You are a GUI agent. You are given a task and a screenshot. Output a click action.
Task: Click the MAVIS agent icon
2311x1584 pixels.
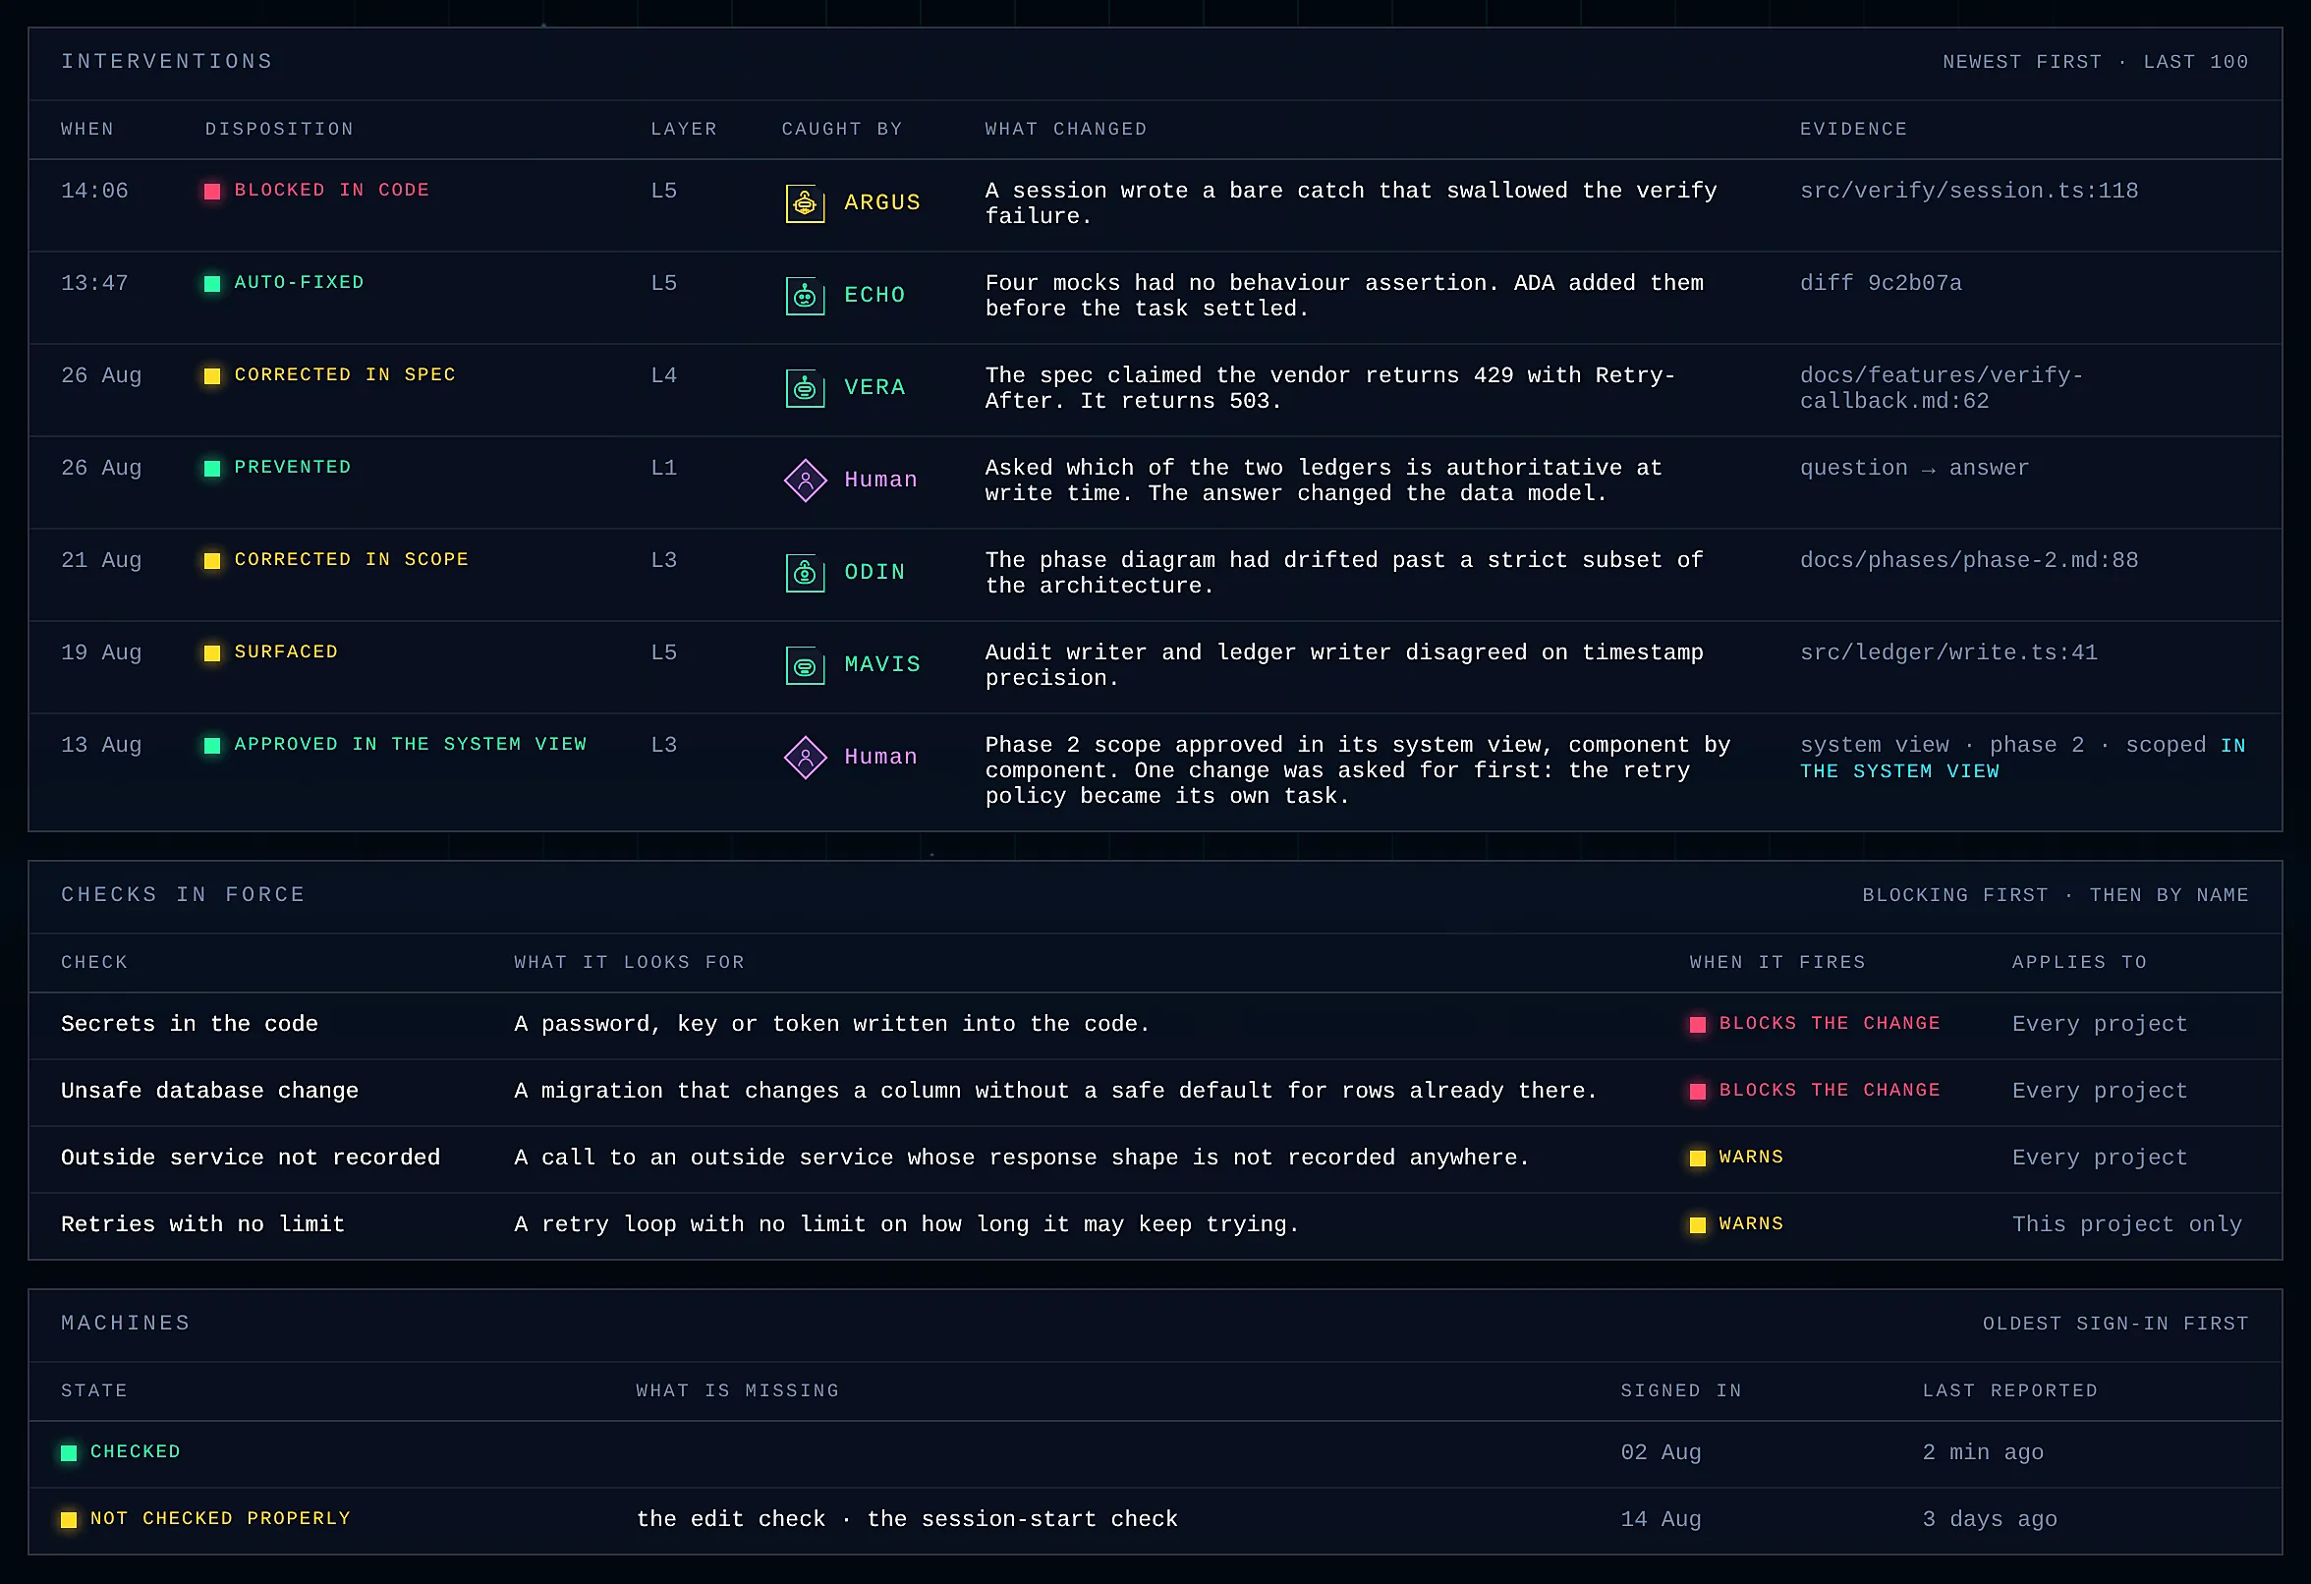point(805,666)
